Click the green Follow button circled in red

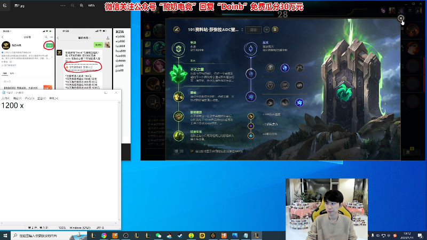(x=49, y=45)
